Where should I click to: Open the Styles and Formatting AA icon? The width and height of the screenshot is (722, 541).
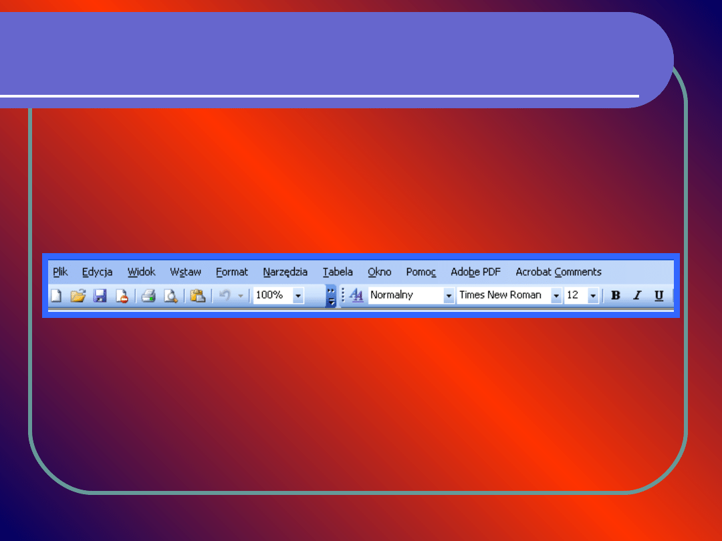tap(356, 295)
